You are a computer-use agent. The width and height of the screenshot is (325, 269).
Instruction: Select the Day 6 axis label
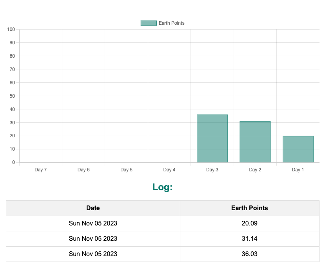click(83, 169)
